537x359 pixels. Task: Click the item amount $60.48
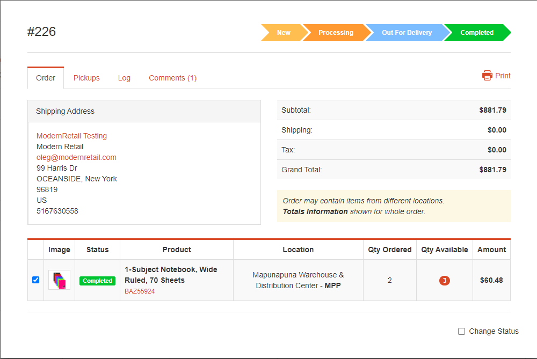(491, 280)
